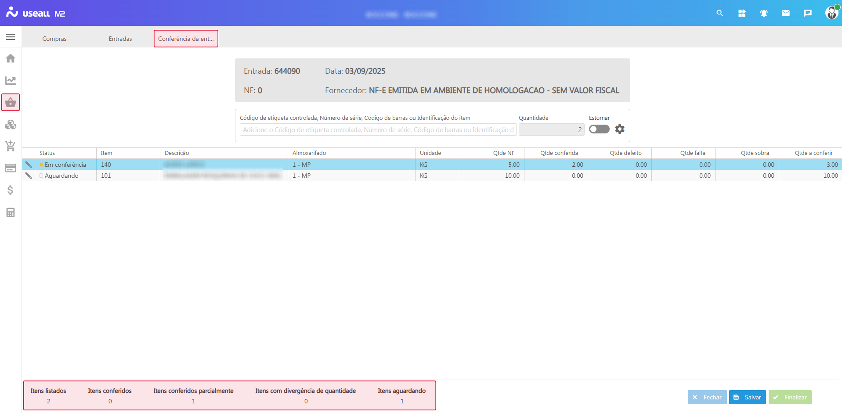The width and height of the screenshot is (842, 413).
Task: Open the user profile avatar
Action: (x=831, y=13)
